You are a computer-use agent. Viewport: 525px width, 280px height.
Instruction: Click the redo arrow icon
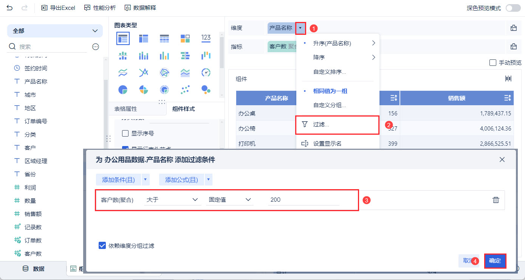click(25, 8)
